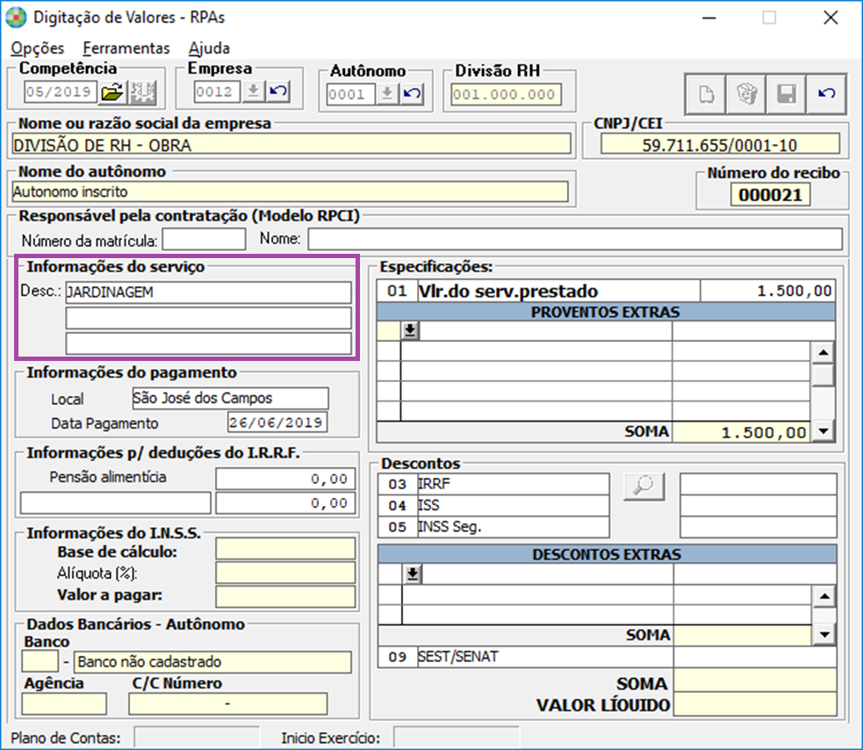Click the Autônomo down-arrow selector
The width and height of the screenshot is (863, 750).
[386, 95]
